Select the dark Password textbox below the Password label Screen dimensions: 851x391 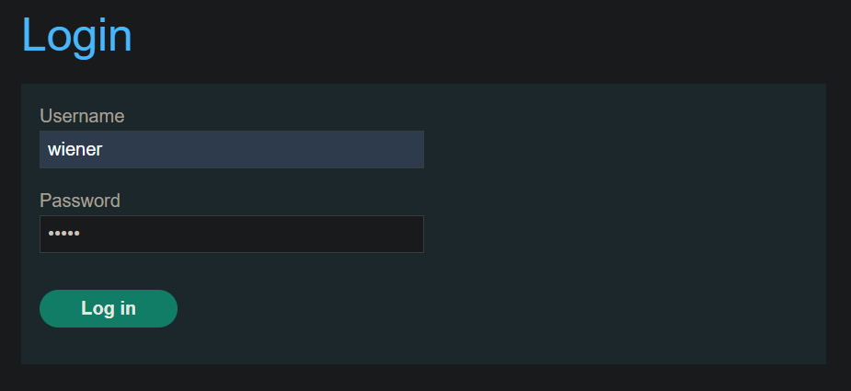pyautogui.click(x=232, y=234)
